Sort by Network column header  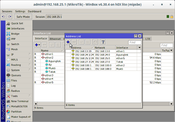(x=105, y=48)
